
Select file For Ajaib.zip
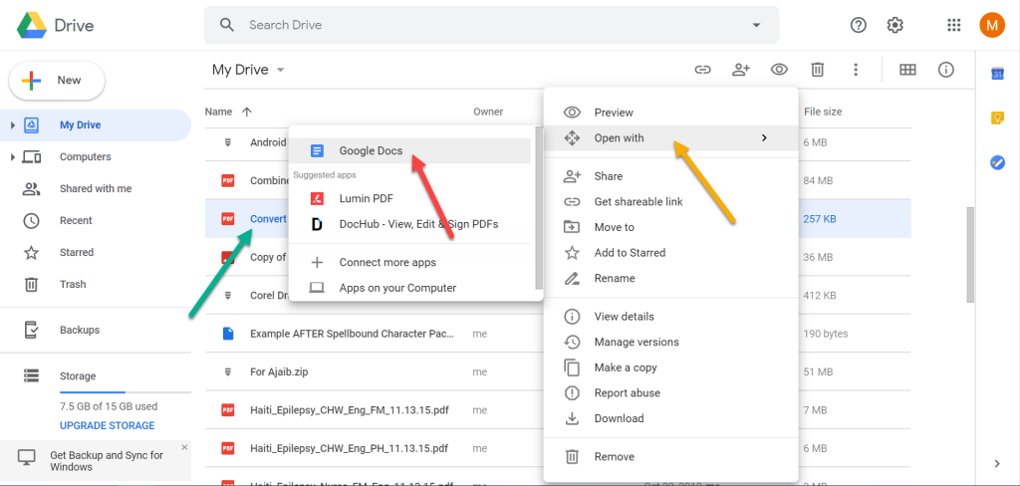279,372
